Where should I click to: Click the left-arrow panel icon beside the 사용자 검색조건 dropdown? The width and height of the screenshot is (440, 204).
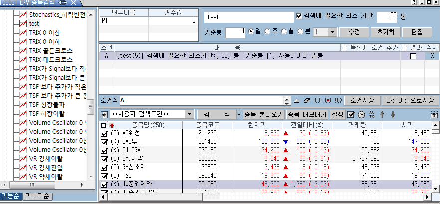(x=104, y=115)
